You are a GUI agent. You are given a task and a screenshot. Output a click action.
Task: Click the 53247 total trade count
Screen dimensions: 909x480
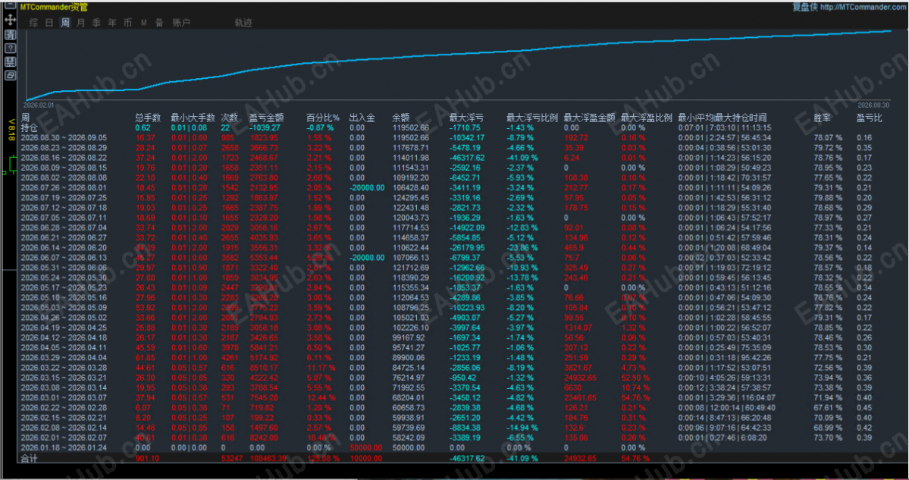pos(232,458)
